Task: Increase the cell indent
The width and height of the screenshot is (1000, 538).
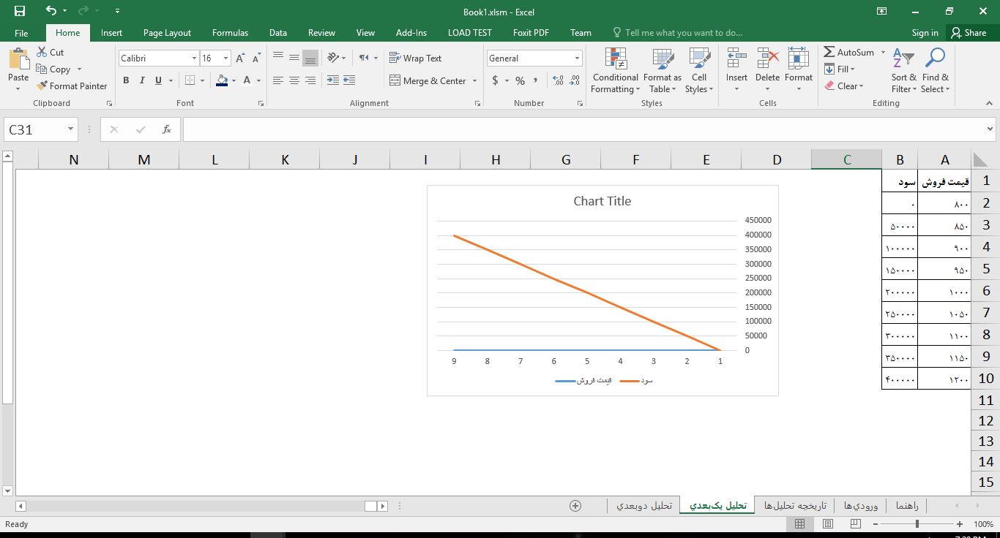Action: tap(349, 80)
